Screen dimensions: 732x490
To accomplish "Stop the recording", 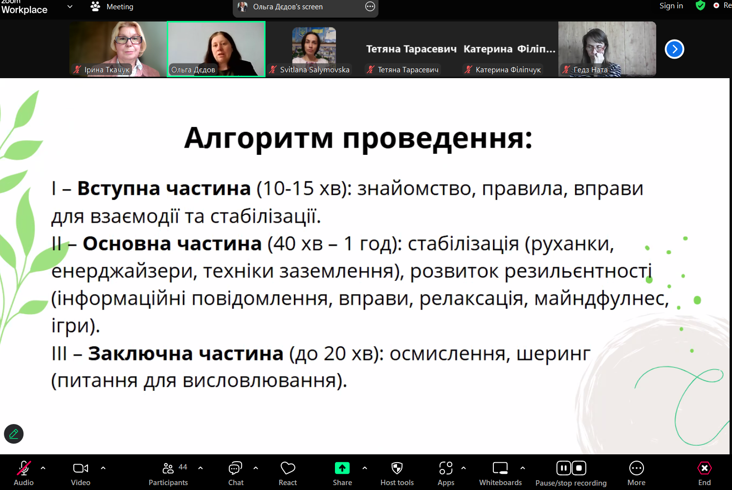I will point(579,468).
